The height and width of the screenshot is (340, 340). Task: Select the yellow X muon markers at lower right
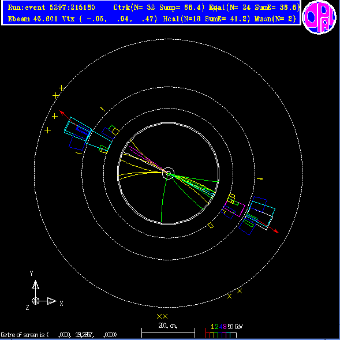click(x=234, y=293)
